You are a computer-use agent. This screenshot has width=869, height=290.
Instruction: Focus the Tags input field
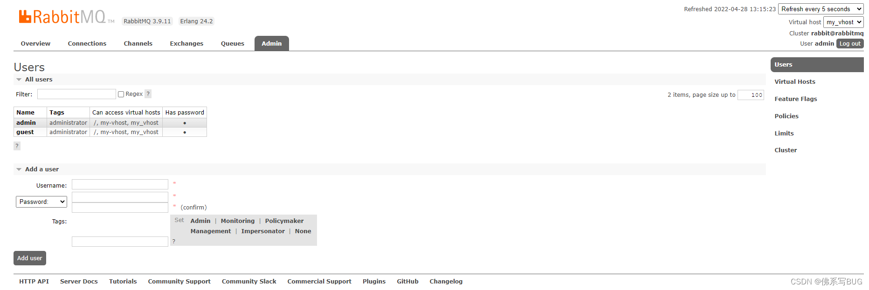coord(120,241)
